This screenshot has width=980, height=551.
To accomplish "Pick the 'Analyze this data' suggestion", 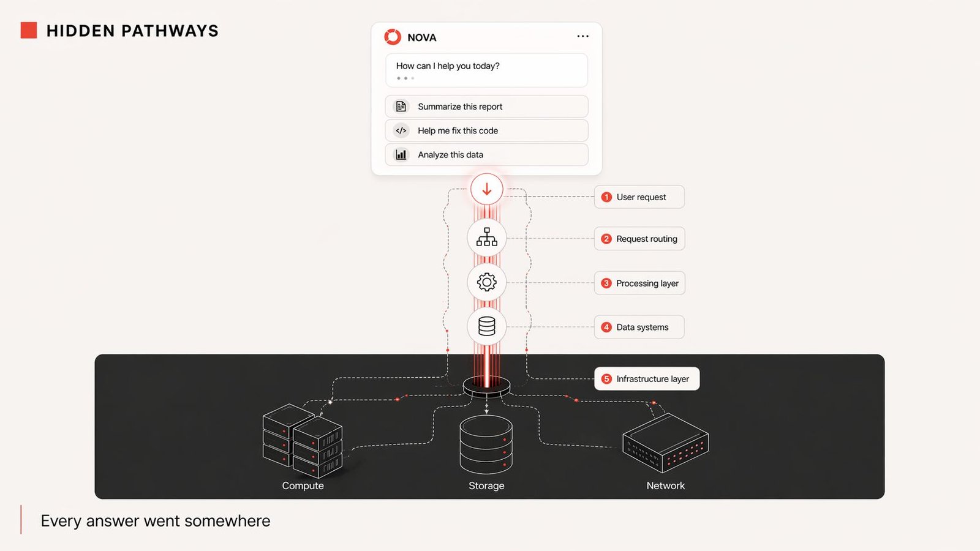I will [x=486, y=155].
